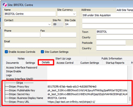This screenshot has width=133, height=107.
Task: Click the Site Pin field showing 89
Action: coord(58,24)
